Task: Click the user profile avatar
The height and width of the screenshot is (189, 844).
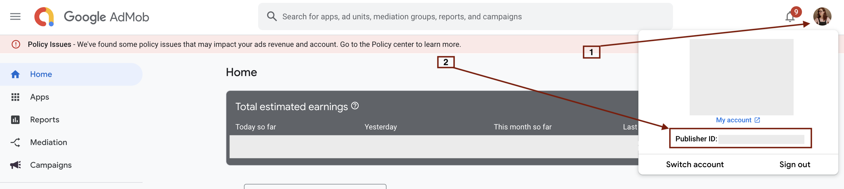Action: [822, 16]
